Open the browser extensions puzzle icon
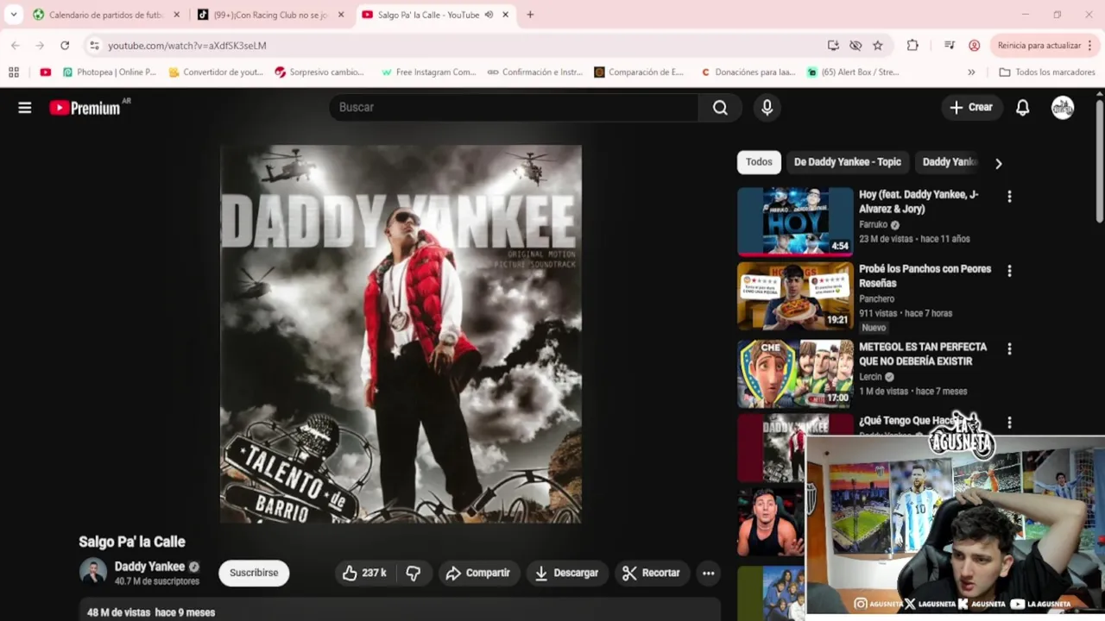 click(x=912, y=45)
